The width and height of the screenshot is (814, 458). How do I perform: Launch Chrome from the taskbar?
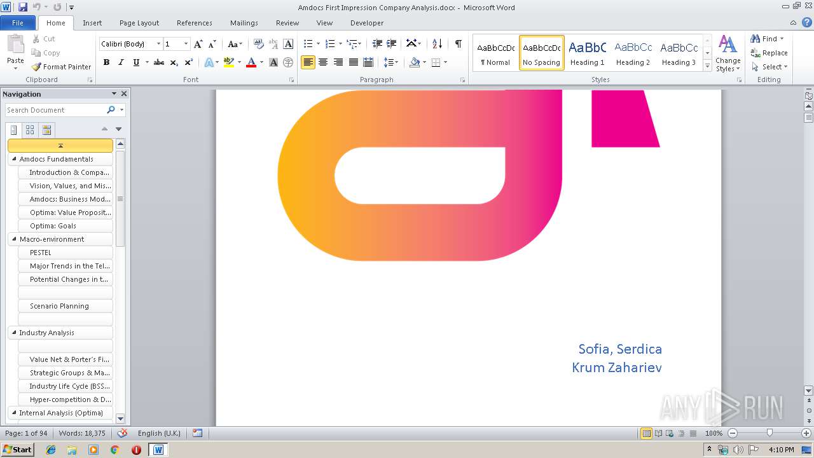114,450
